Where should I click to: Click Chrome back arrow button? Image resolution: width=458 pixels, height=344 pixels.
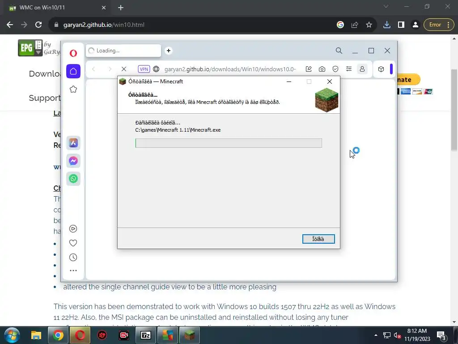pos(10,25)
